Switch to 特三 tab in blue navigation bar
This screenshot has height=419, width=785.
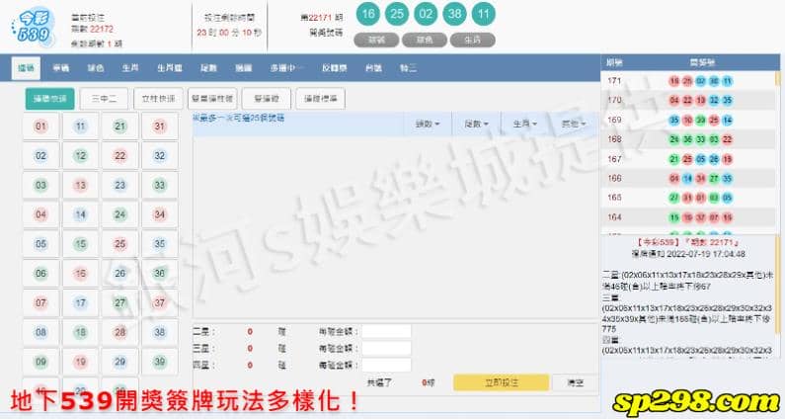pyautogui.click(x=408, y=68)
